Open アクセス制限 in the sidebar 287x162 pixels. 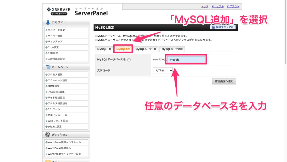[x=66, y=75]
